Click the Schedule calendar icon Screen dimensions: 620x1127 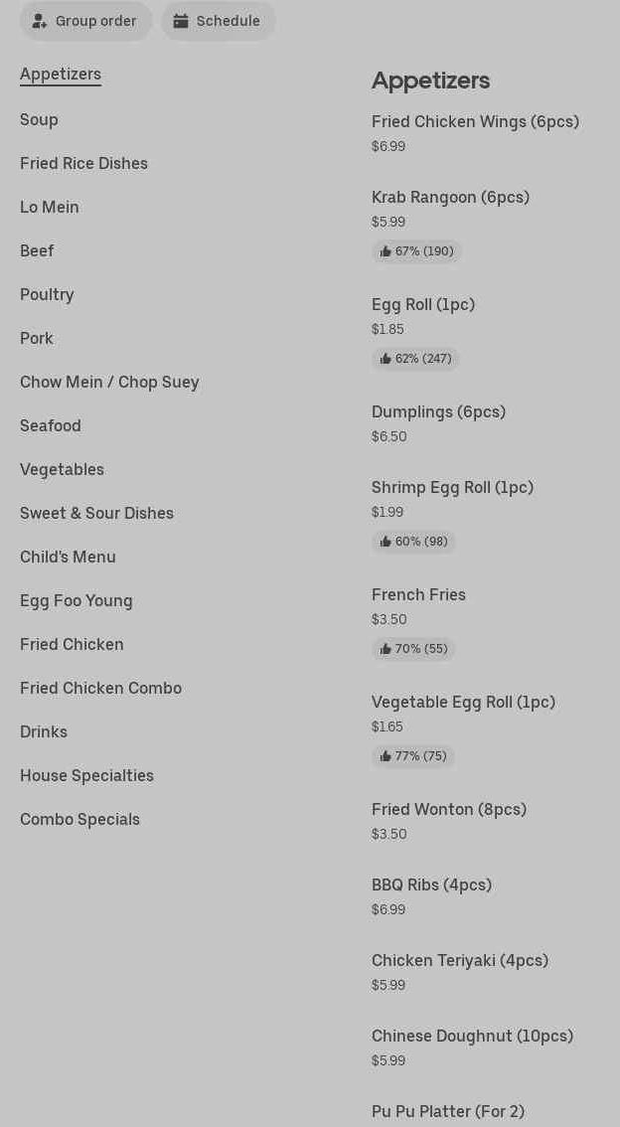tap(181, 21)
